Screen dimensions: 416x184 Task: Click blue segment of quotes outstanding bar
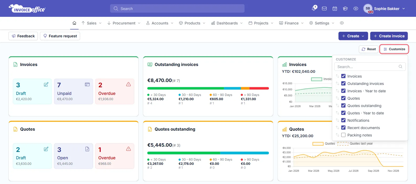click(245, 153)
